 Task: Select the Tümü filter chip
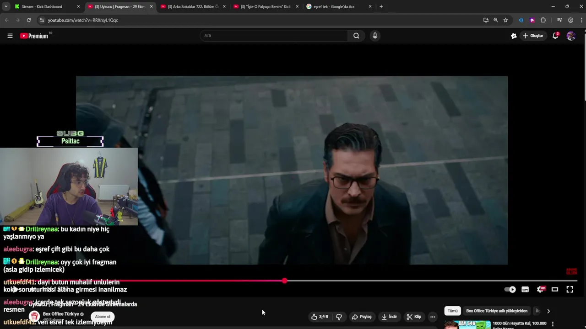pyautogui.click(x=452, y=311)
